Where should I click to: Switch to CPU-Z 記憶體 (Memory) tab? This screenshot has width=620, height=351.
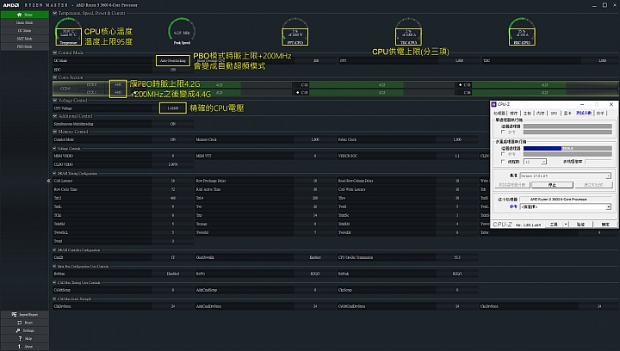541,114
